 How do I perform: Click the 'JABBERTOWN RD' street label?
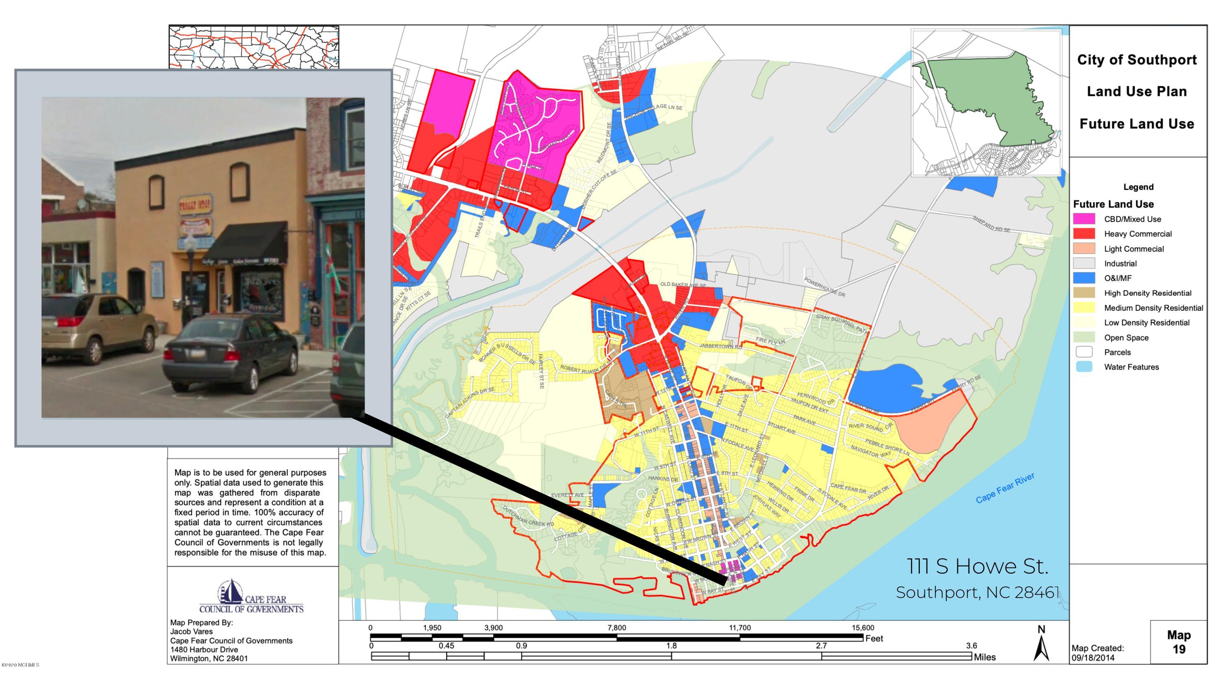click(x=720, y=346)
